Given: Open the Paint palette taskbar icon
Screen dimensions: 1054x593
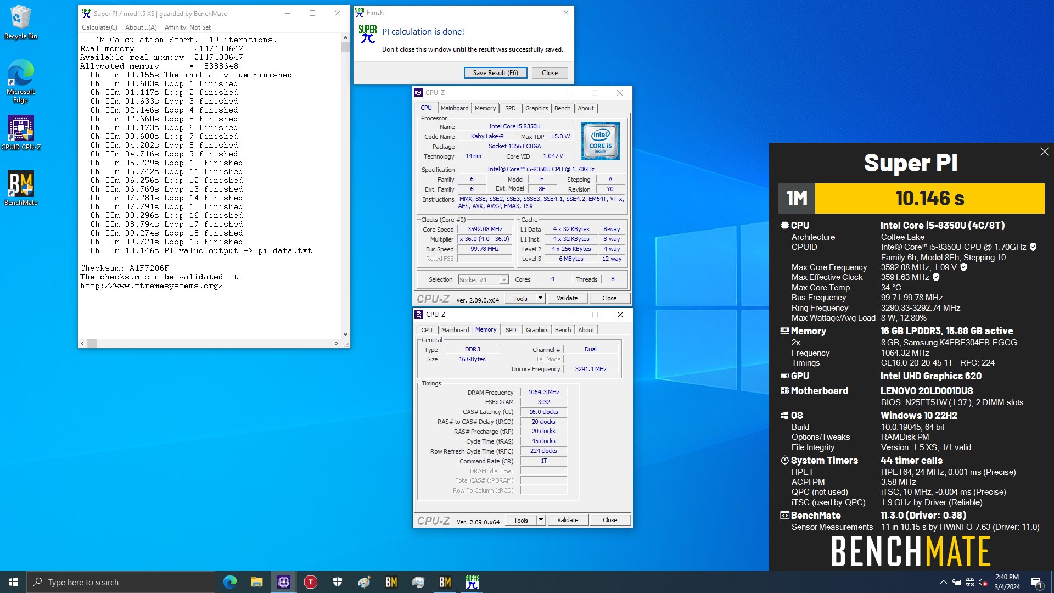Looking at the screenshot, I should [365, 582].
